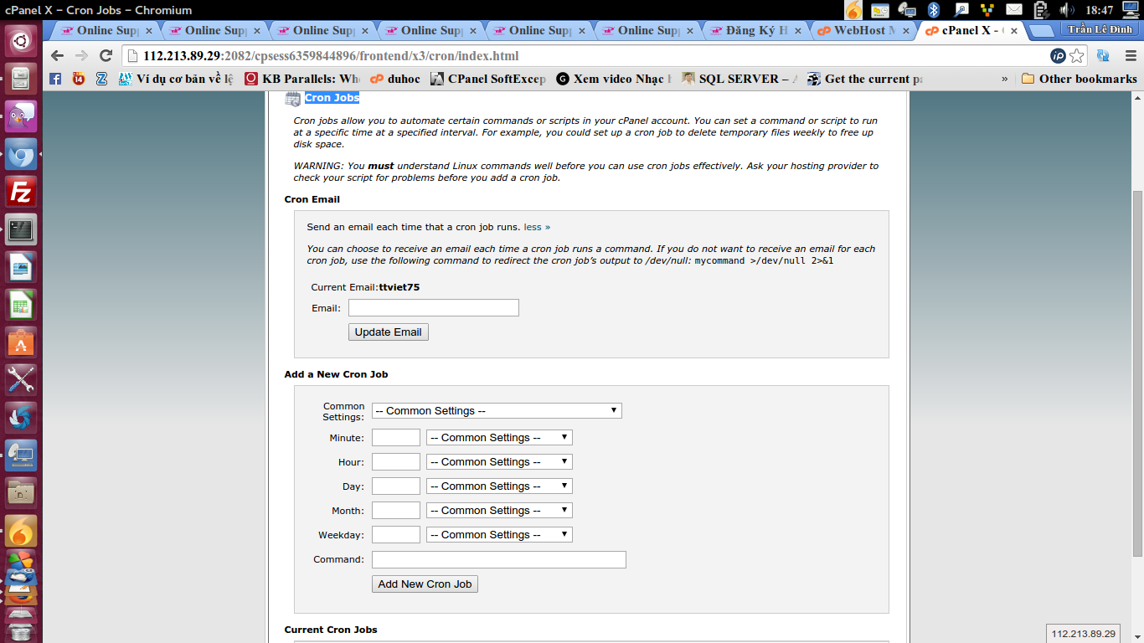The image size is (1144, 643).
Task: Focus the Weekday text field
Action: tap(396, 535)
